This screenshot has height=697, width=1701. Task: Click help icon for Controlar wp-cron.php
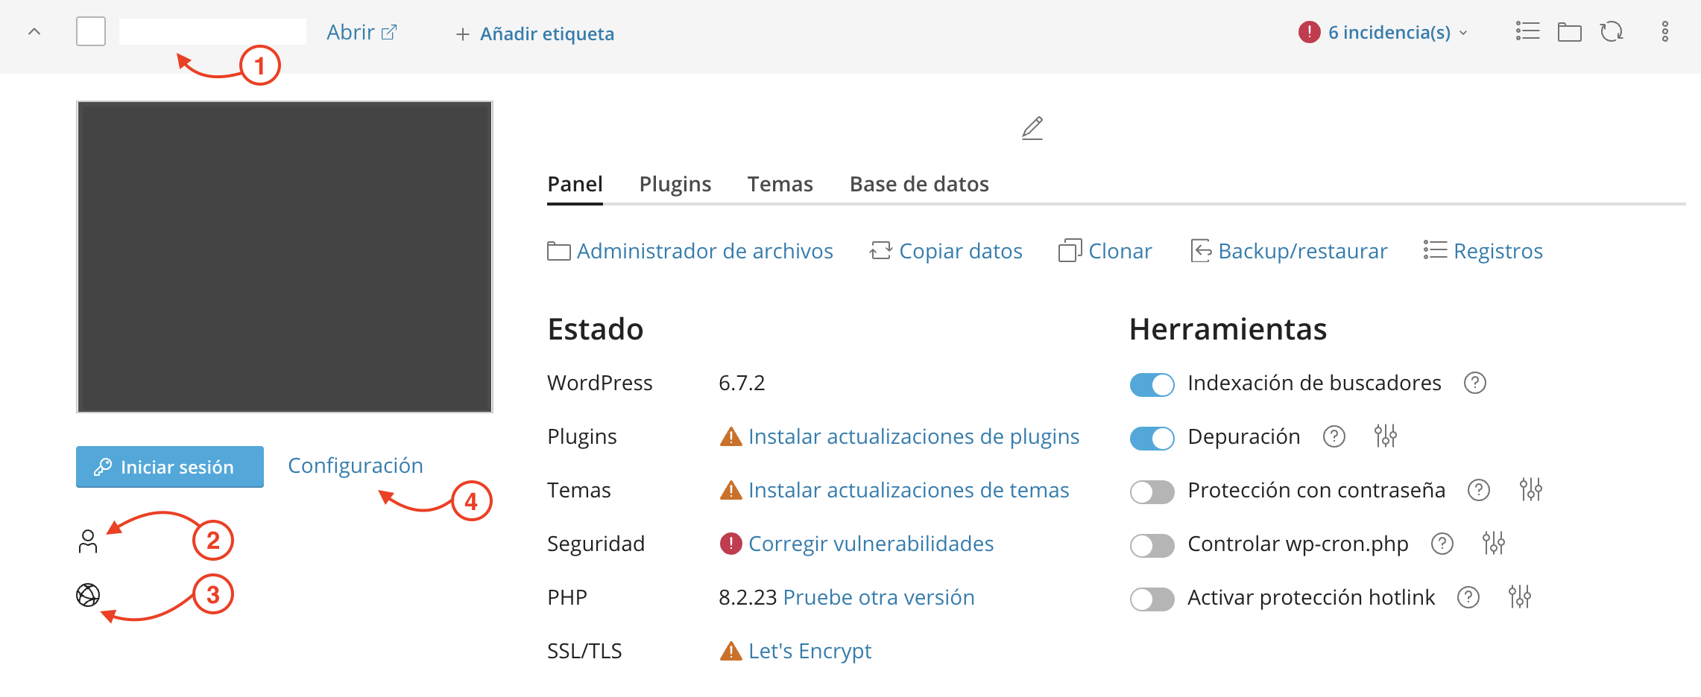(1442, 544)
